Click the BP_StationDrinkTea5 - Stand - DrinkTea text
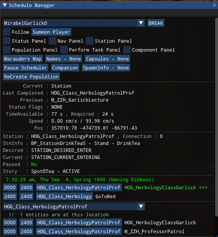The image size is (218, 237). [x=85, y=143]
